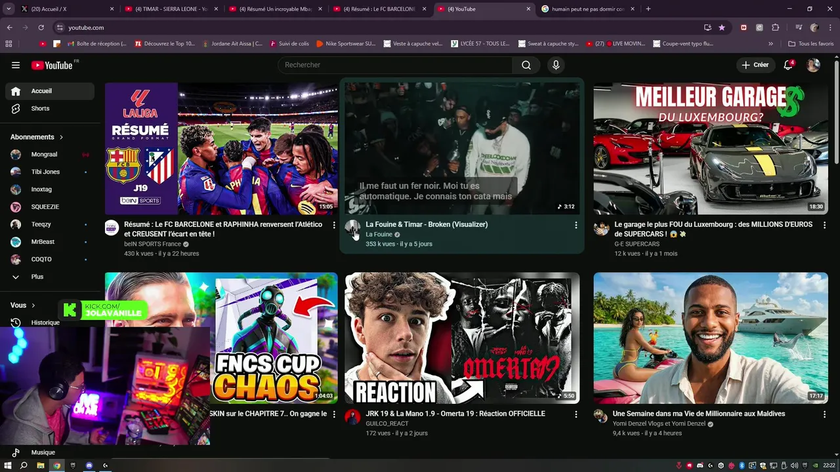
Task: Open options menu for Omerta 19 reaction video
Action: pyautogui.click(x=576, y=414)
